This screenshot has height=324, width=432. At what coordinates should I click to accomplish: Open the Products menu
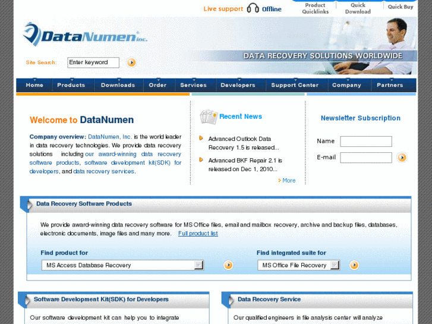point(71,85)
